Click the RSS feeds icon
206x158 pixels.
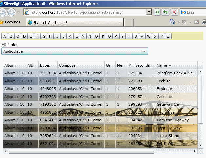pyautogui.click(x=184, y=22)
